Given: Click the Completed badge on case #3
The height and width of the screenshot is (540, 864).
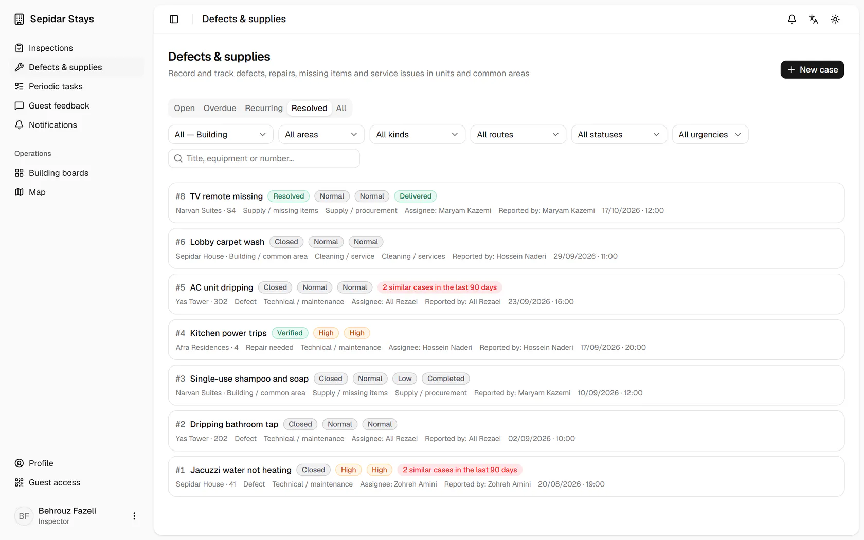Looking at the screenshot, I should [x=445, y=379].
